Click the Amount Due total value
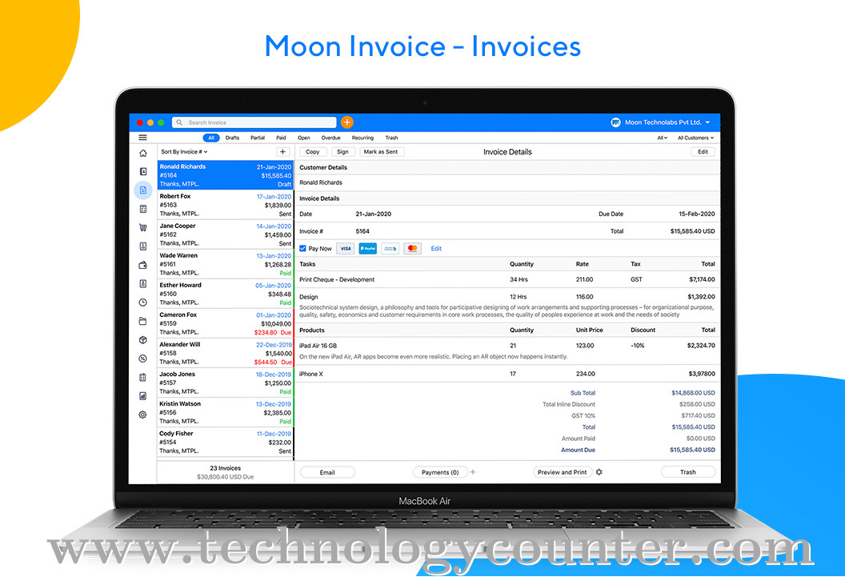845x577 pixels. 692,450
